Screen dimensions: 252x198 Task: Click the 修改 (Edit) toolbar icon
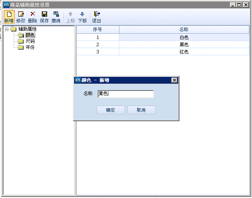21,14
